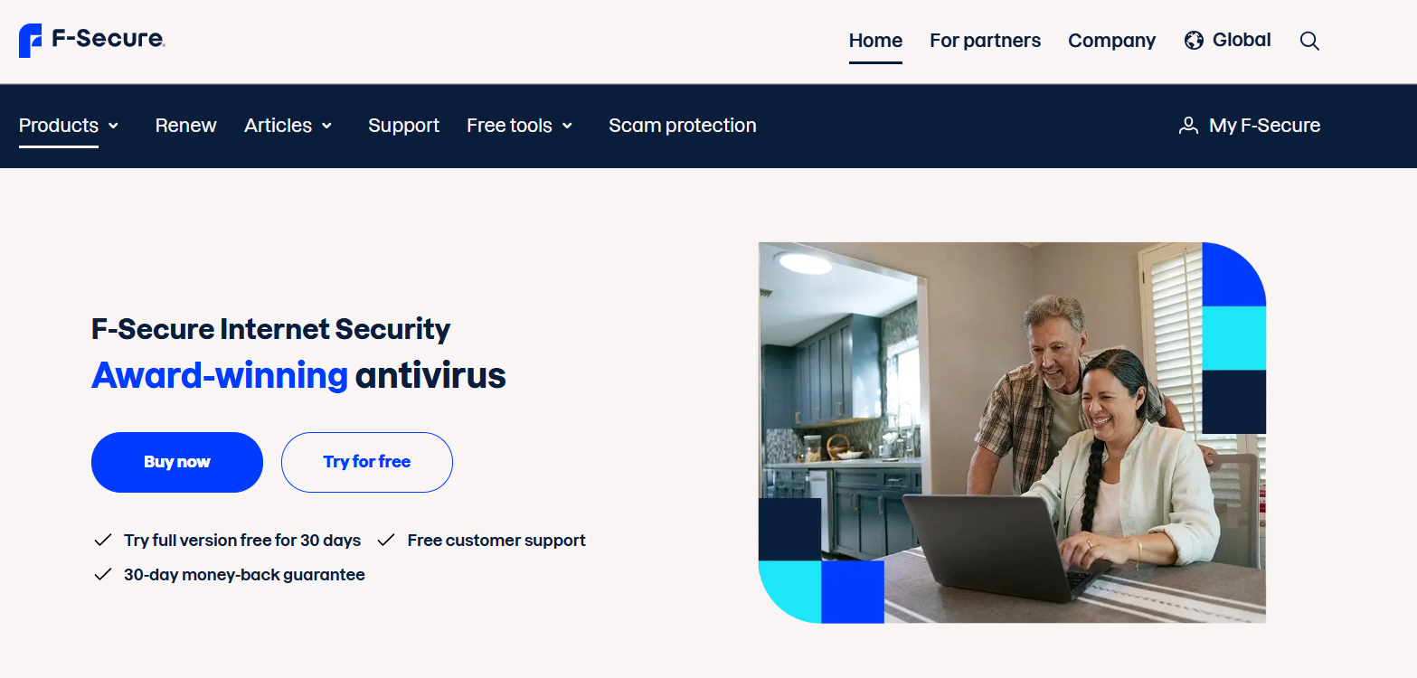Click the couple with laptop hero image
The width and height of the screenshot is (1417, 678).
[1012, 433]
